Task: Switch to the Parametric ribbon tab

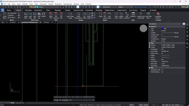Action: pyautogui.click(x=38, y=10)
